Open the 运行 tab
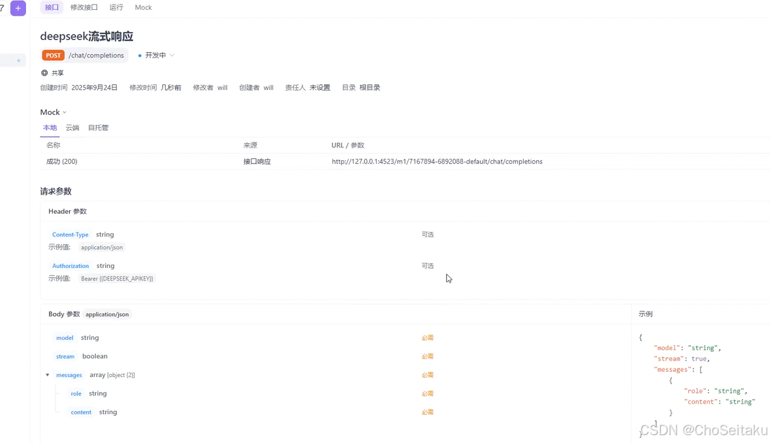The image size is (770, 443). click(116, 7)
